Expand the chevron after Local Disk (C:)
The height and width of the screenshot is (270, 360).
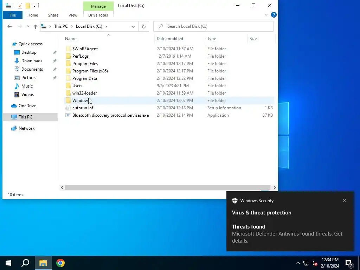coord(106,26)
